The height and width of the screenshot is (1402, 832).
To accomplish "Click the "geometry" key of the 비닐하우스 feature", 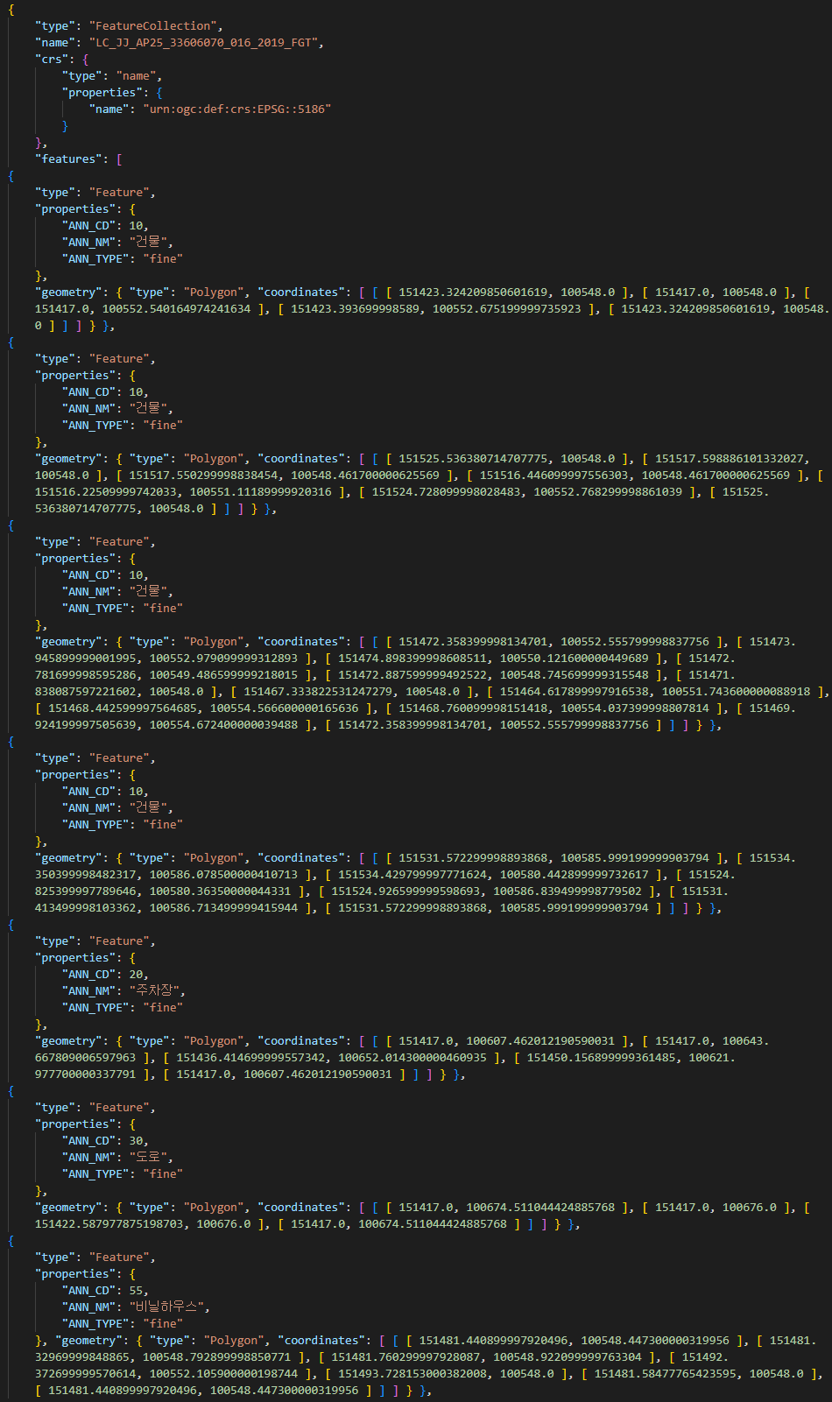I will click(x=88, y=1341).
